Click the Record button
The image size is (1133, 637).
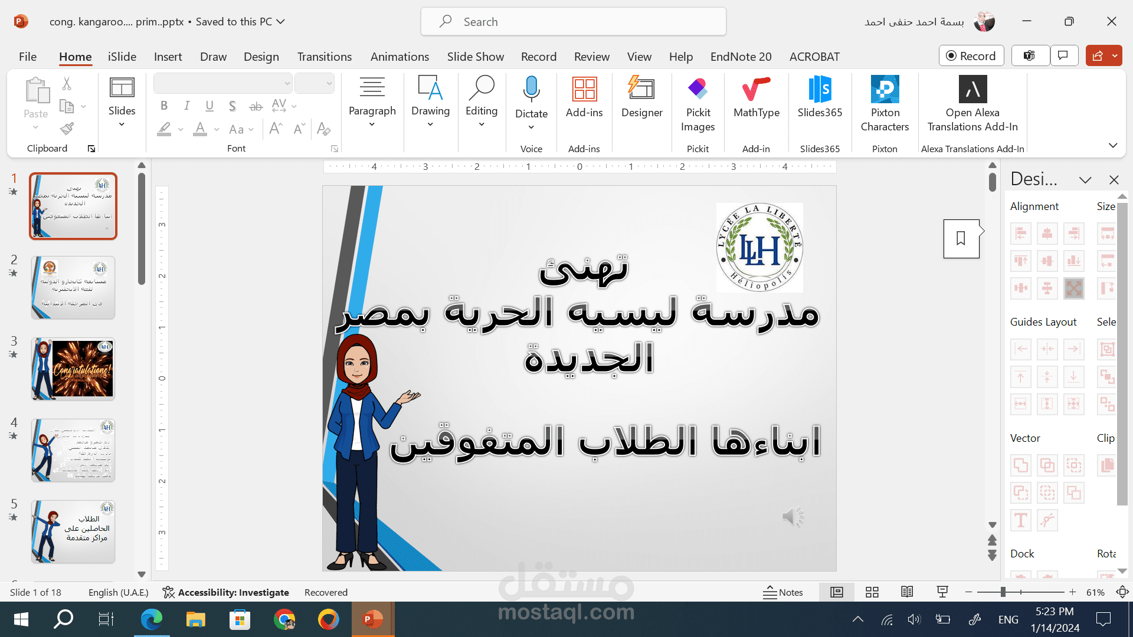971,55
